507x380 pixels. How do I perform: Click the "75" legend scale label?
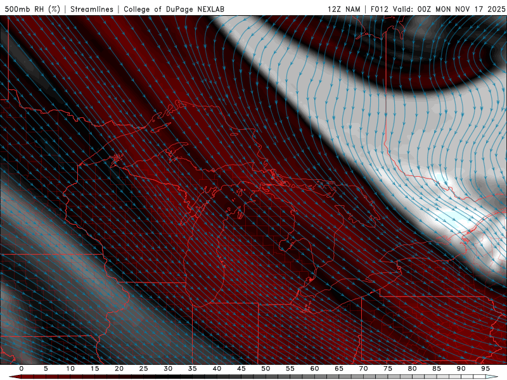pos(388,369)
